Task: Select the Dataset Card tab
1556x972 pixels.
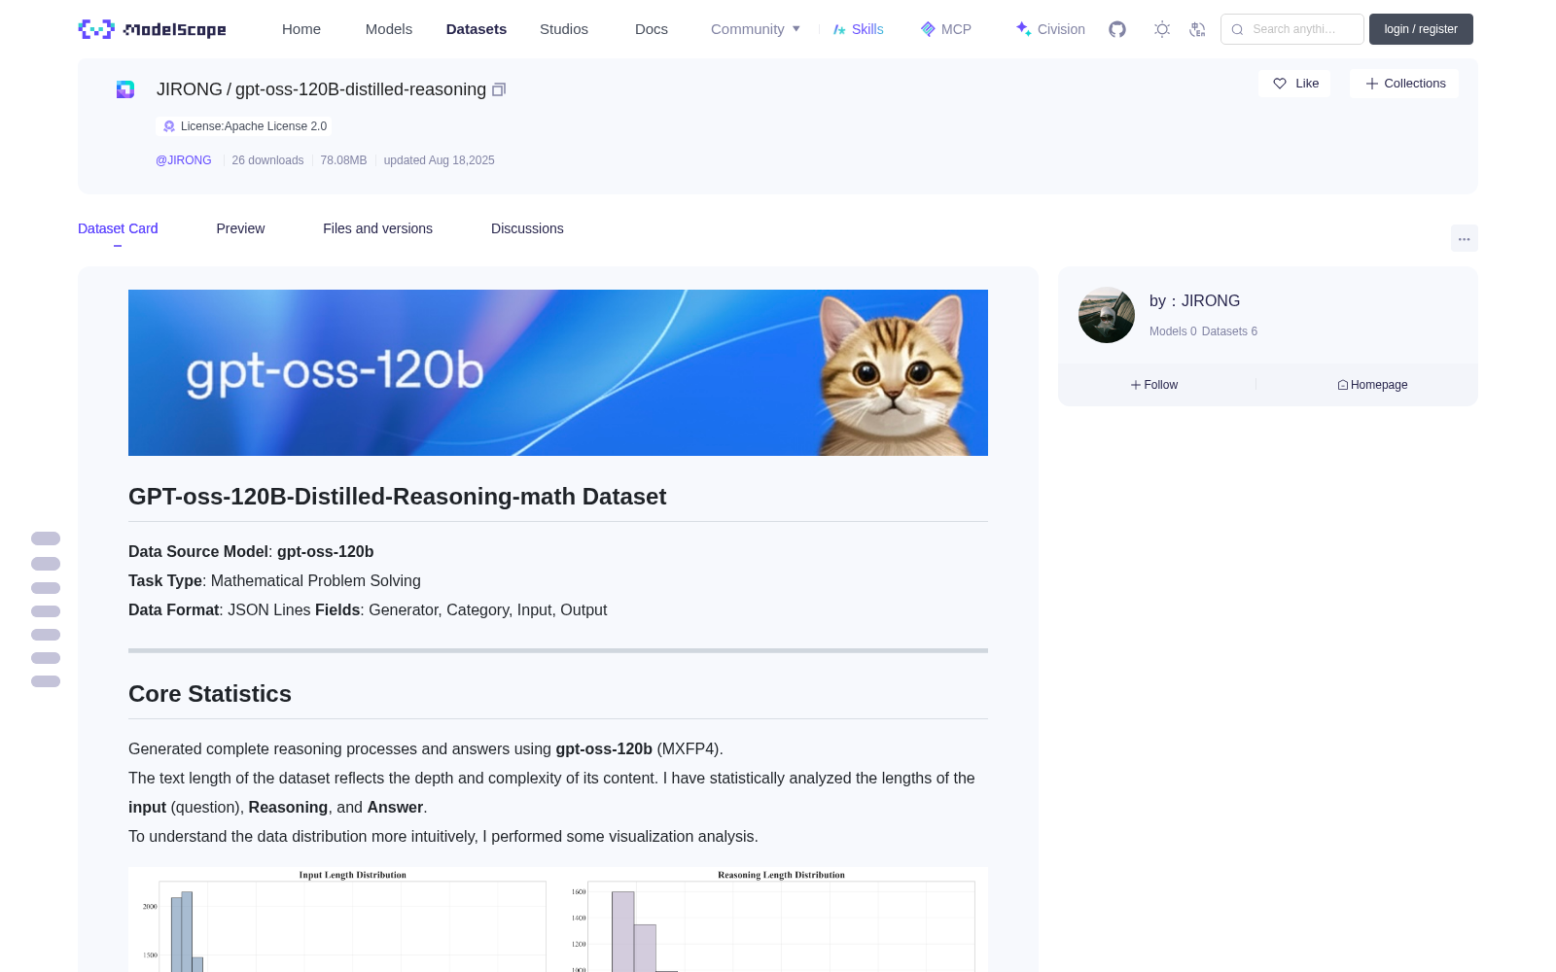Action: [118, 228]
